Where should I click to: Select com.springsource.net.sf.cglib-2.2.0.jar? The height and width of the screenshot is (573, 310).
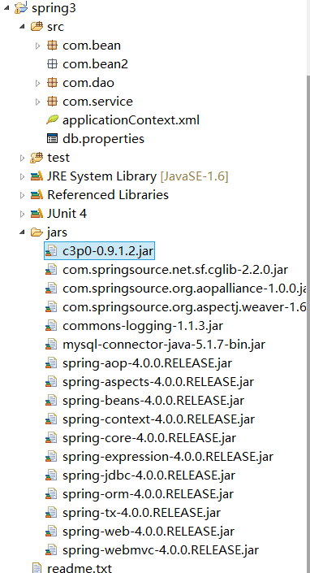[175, 270]
